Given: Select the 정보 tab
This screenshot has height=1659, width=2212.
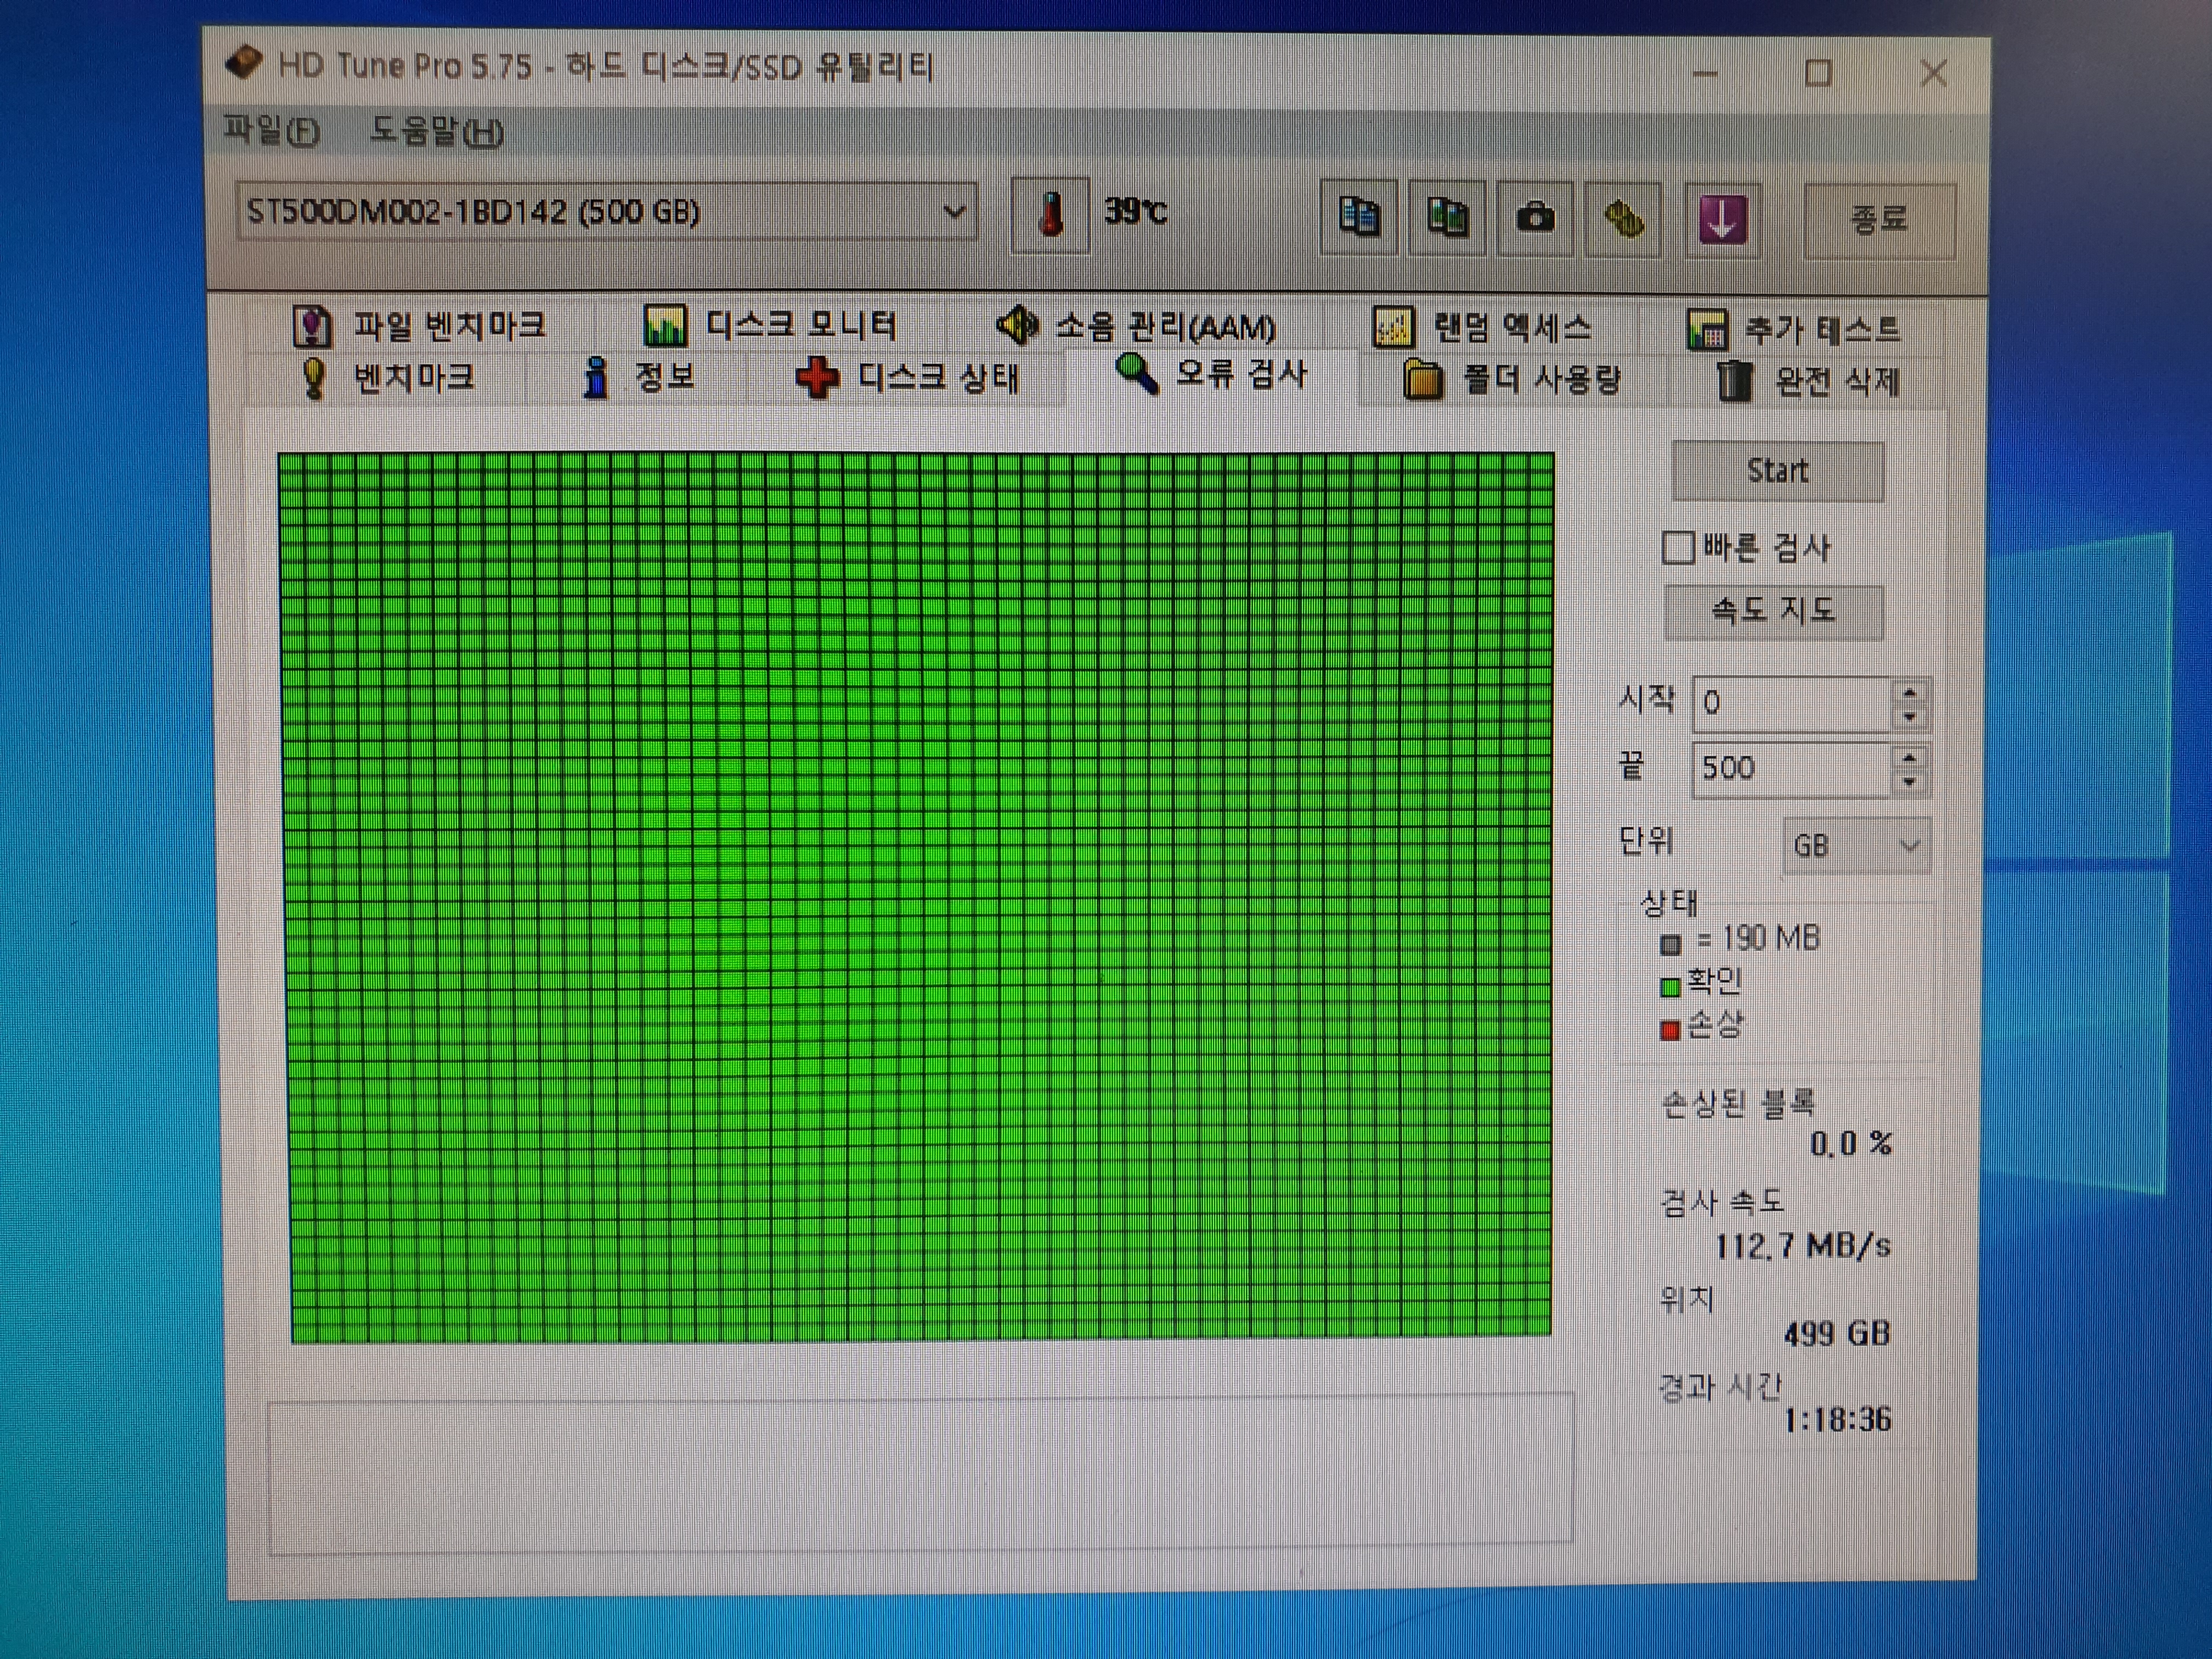Looking at the screenshot, I should tap(640, 378).
